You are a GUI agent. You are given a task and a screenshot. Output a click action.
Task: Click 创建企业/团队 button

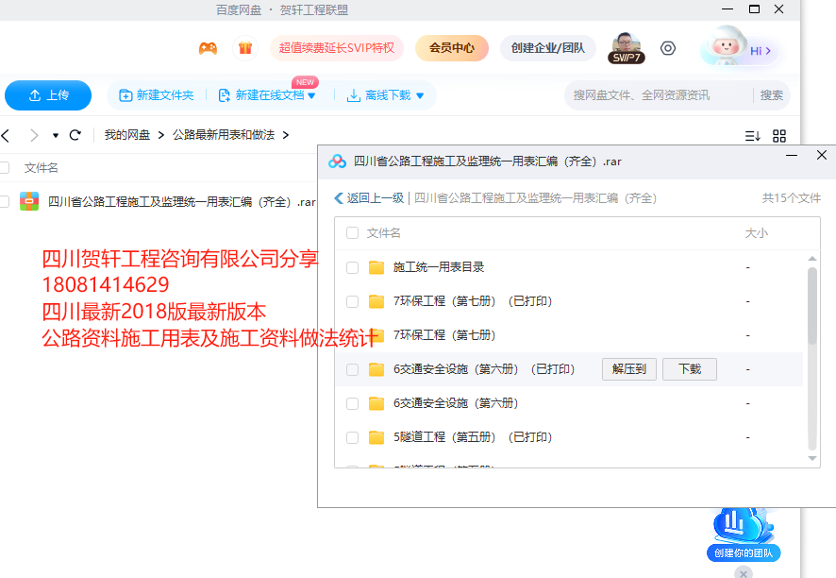tap(547, 48)
